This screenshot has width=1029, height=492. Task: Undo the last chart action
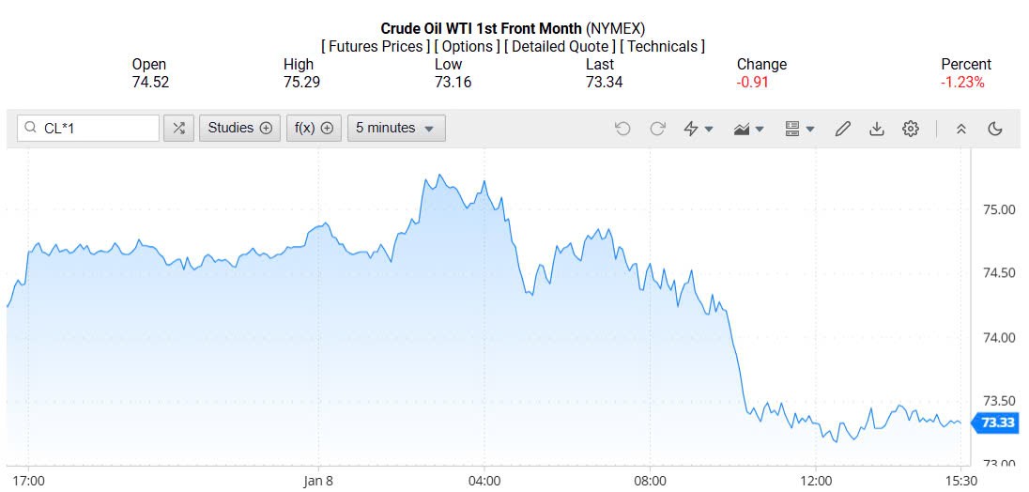(622, 129)
